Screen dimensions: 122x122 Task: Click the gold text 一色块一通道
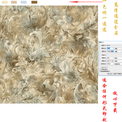pos(105,16)
